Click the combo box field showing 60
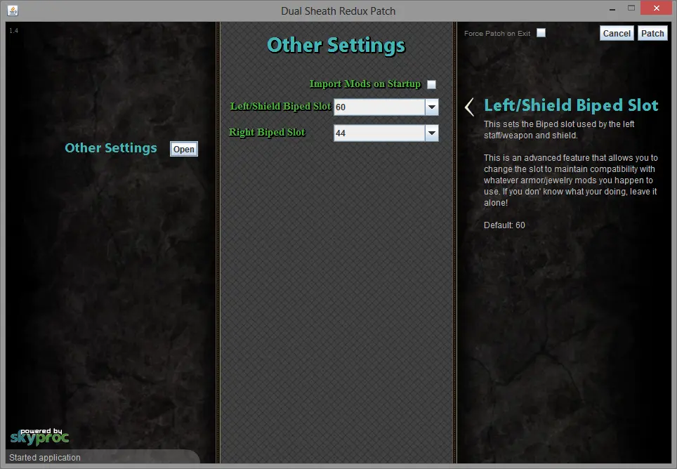 click(379, 107)
